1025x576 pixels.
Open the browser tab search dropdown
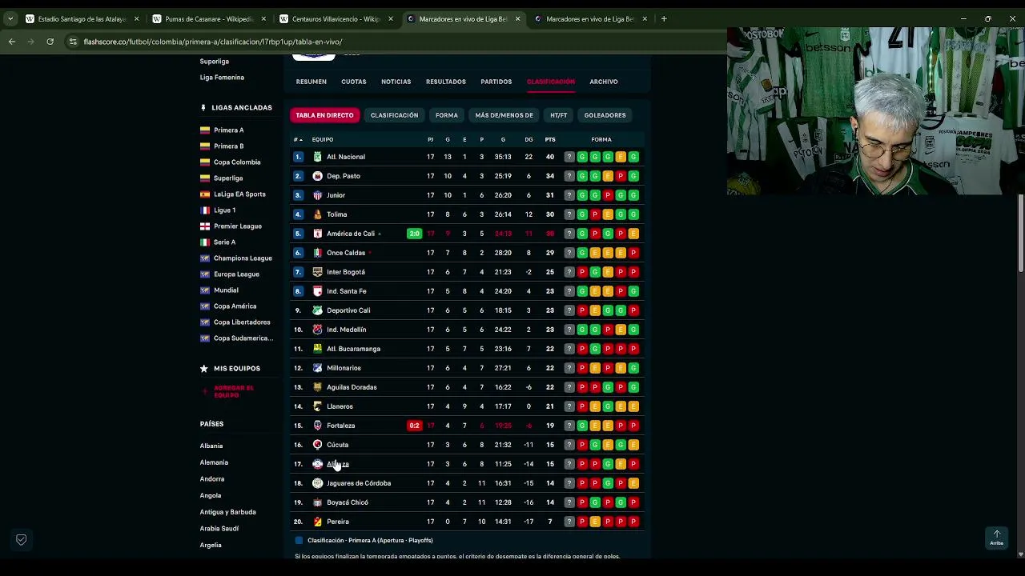[x=10, y=18]
